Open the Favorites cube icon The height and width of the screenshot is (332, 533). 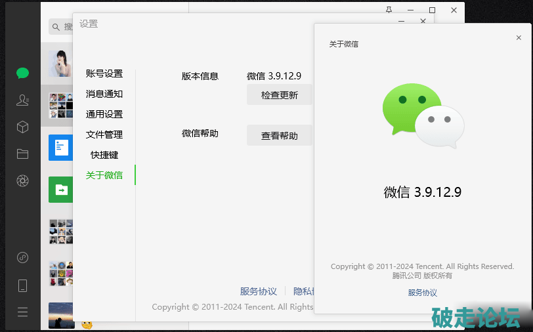tap(23, 127)
